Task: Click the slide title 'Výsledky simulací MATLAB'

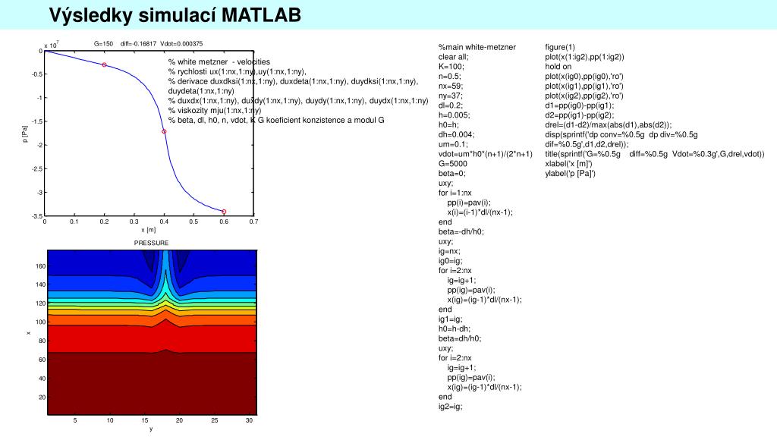Action: click(175, 15)
